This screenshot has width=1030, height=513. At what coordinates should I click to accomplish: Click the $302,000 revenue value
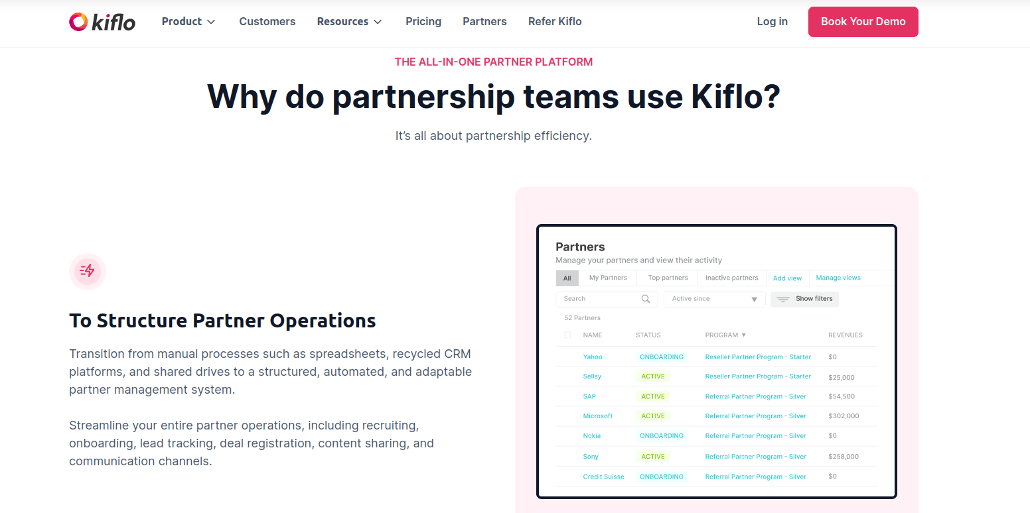point(844,416)
